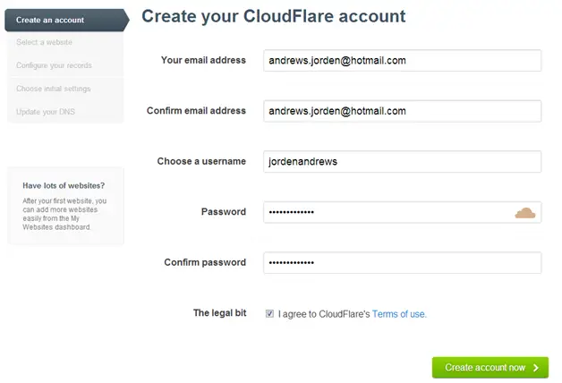The height and width of the screenshot is (383, 562).
Task: Click the 'Choose a username' label
Action: tap(201, 161)
